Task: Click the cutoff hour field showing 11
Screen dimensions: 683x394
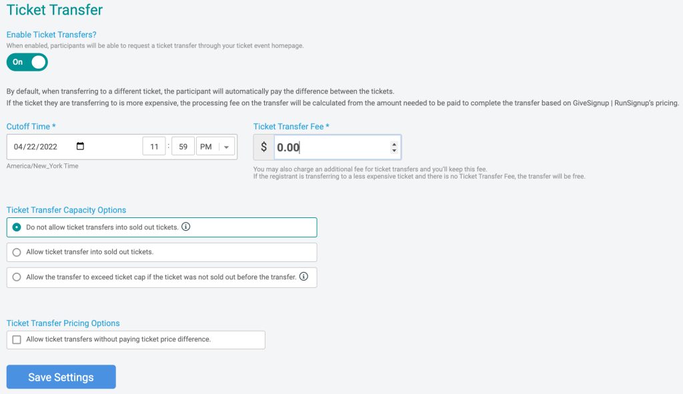Action: coord(154,147)
